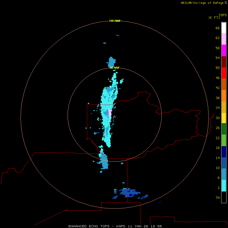Click the 50 NMI range ring label
The image size is (228, 228).
click(x=115, y=68)
